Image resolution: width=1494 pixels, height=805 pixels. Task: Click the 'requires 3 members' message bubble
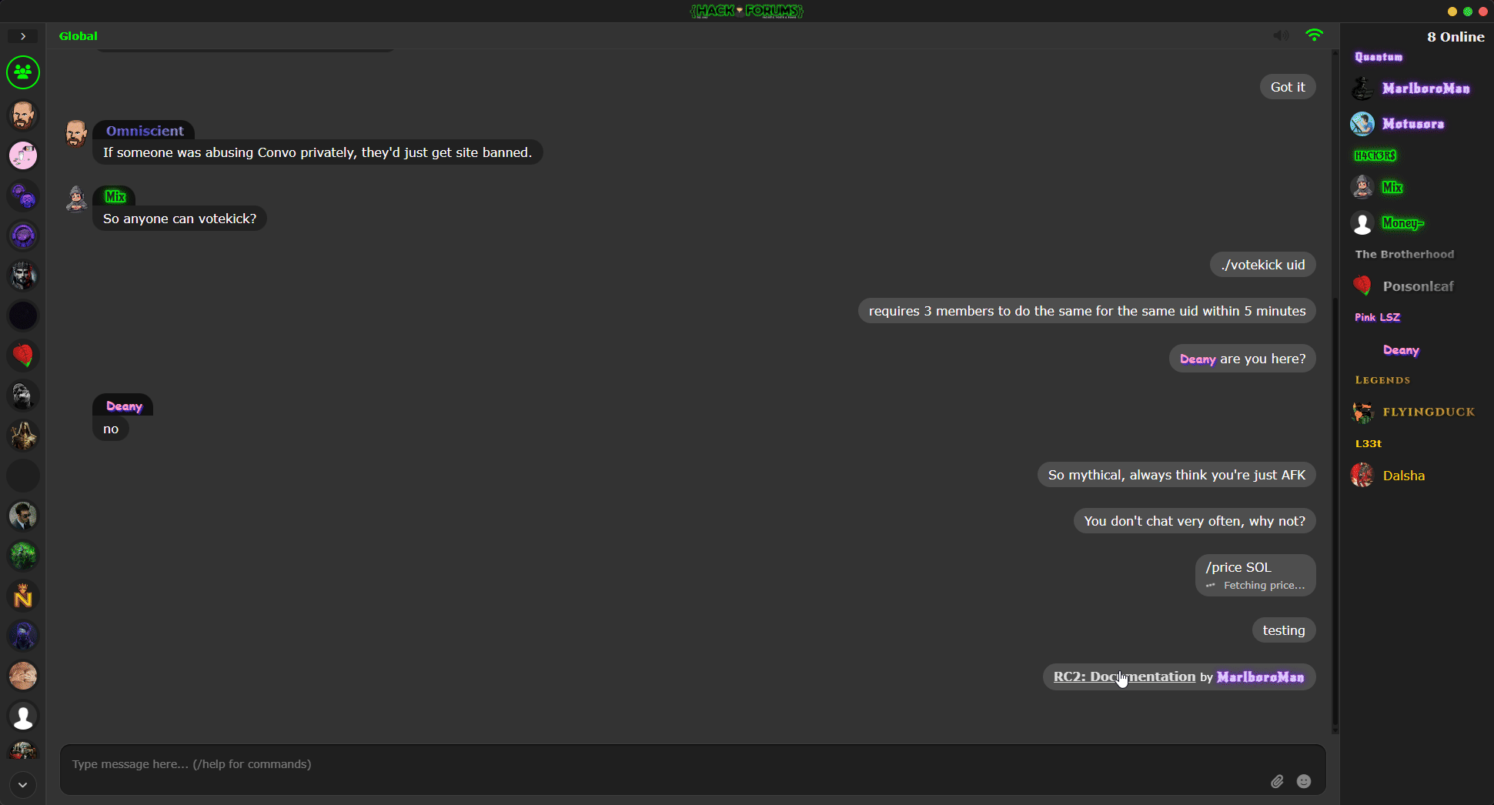click(x=1087, y=311)
